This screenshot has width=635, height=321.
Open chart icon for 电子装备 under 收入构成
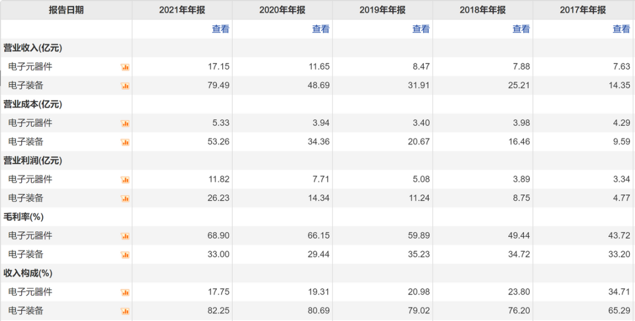point(125,311)
